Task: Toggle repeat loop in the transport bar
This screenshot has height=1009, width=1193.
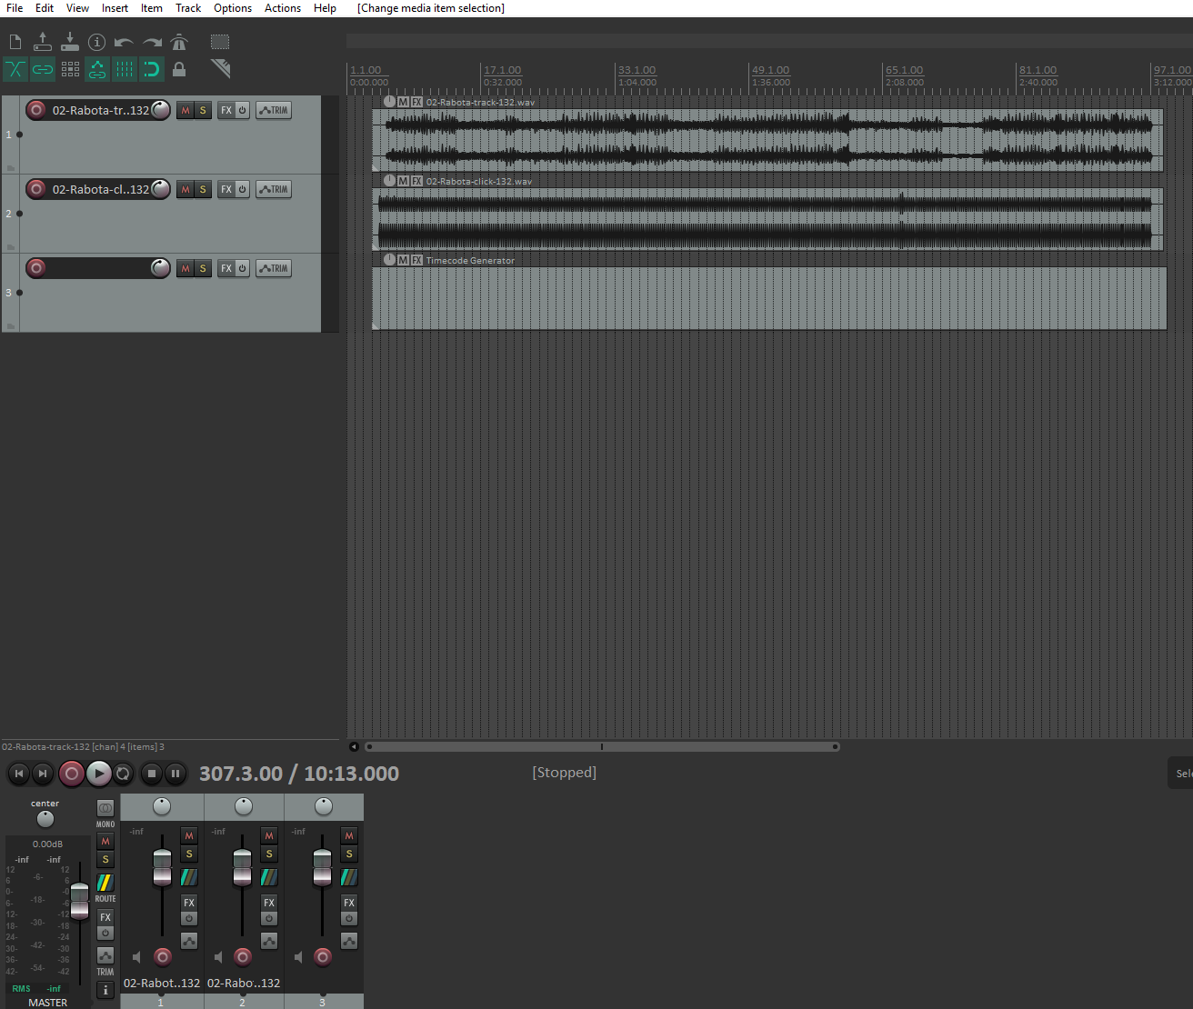Action: point(123,774)
